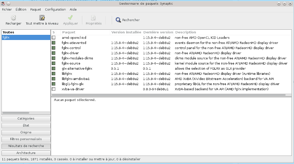Sort by Dernière version column header

point(158,32)
